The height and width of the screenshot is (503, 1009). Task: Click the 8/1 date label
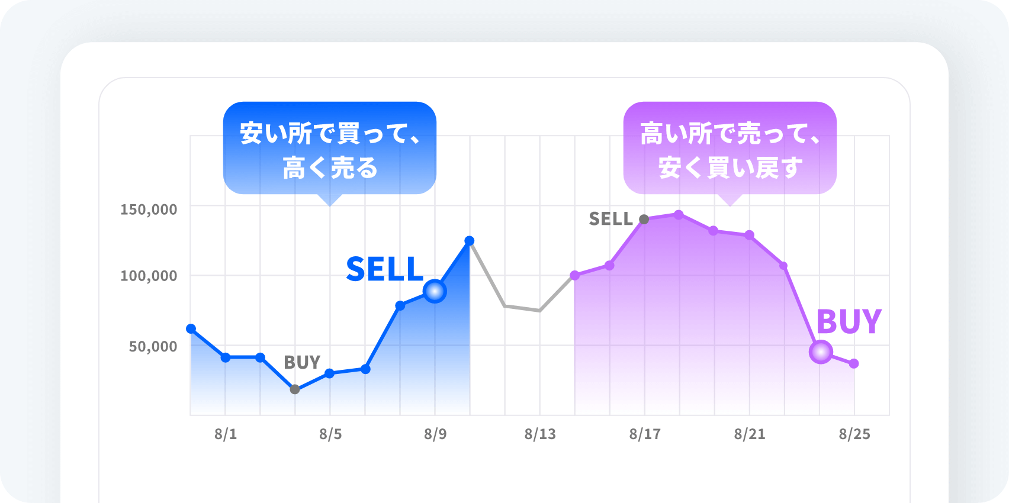tap(226, 434)
